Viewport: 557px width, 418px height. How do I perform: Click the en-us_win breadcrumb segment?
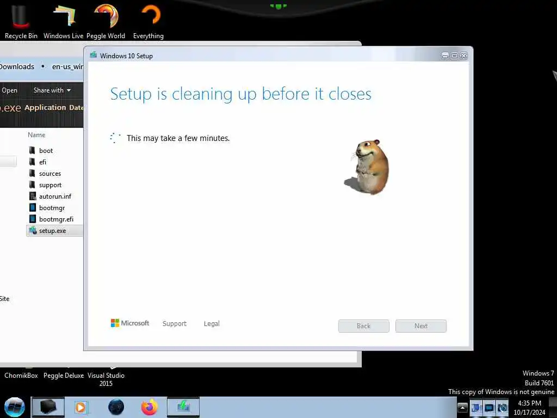click(67, 66)
